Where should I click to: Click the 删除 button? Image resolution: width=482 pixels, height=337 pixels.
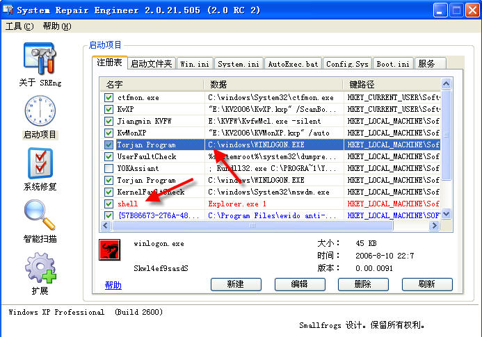point(363,284)
